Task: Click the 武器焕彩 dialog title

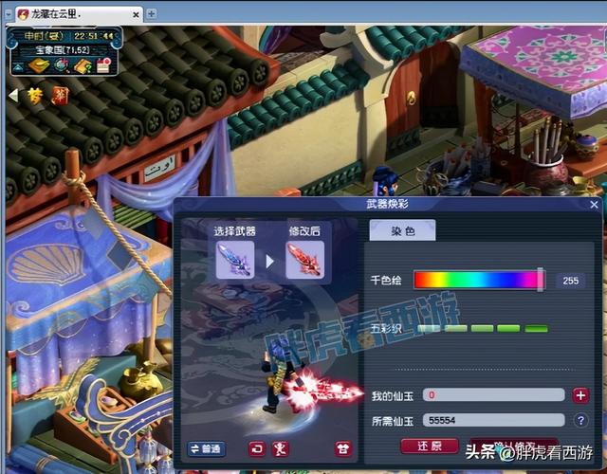Action: click(387, 204)
